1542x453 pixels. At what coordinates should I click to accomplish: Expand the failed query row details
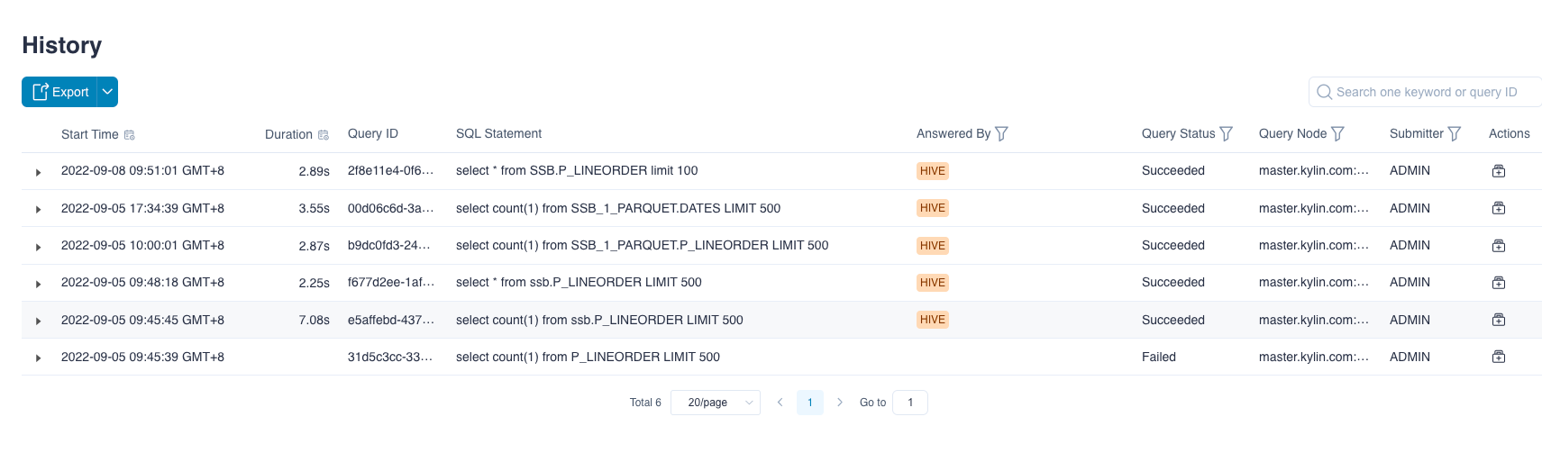pyautogui.click(x=38, y=358)
